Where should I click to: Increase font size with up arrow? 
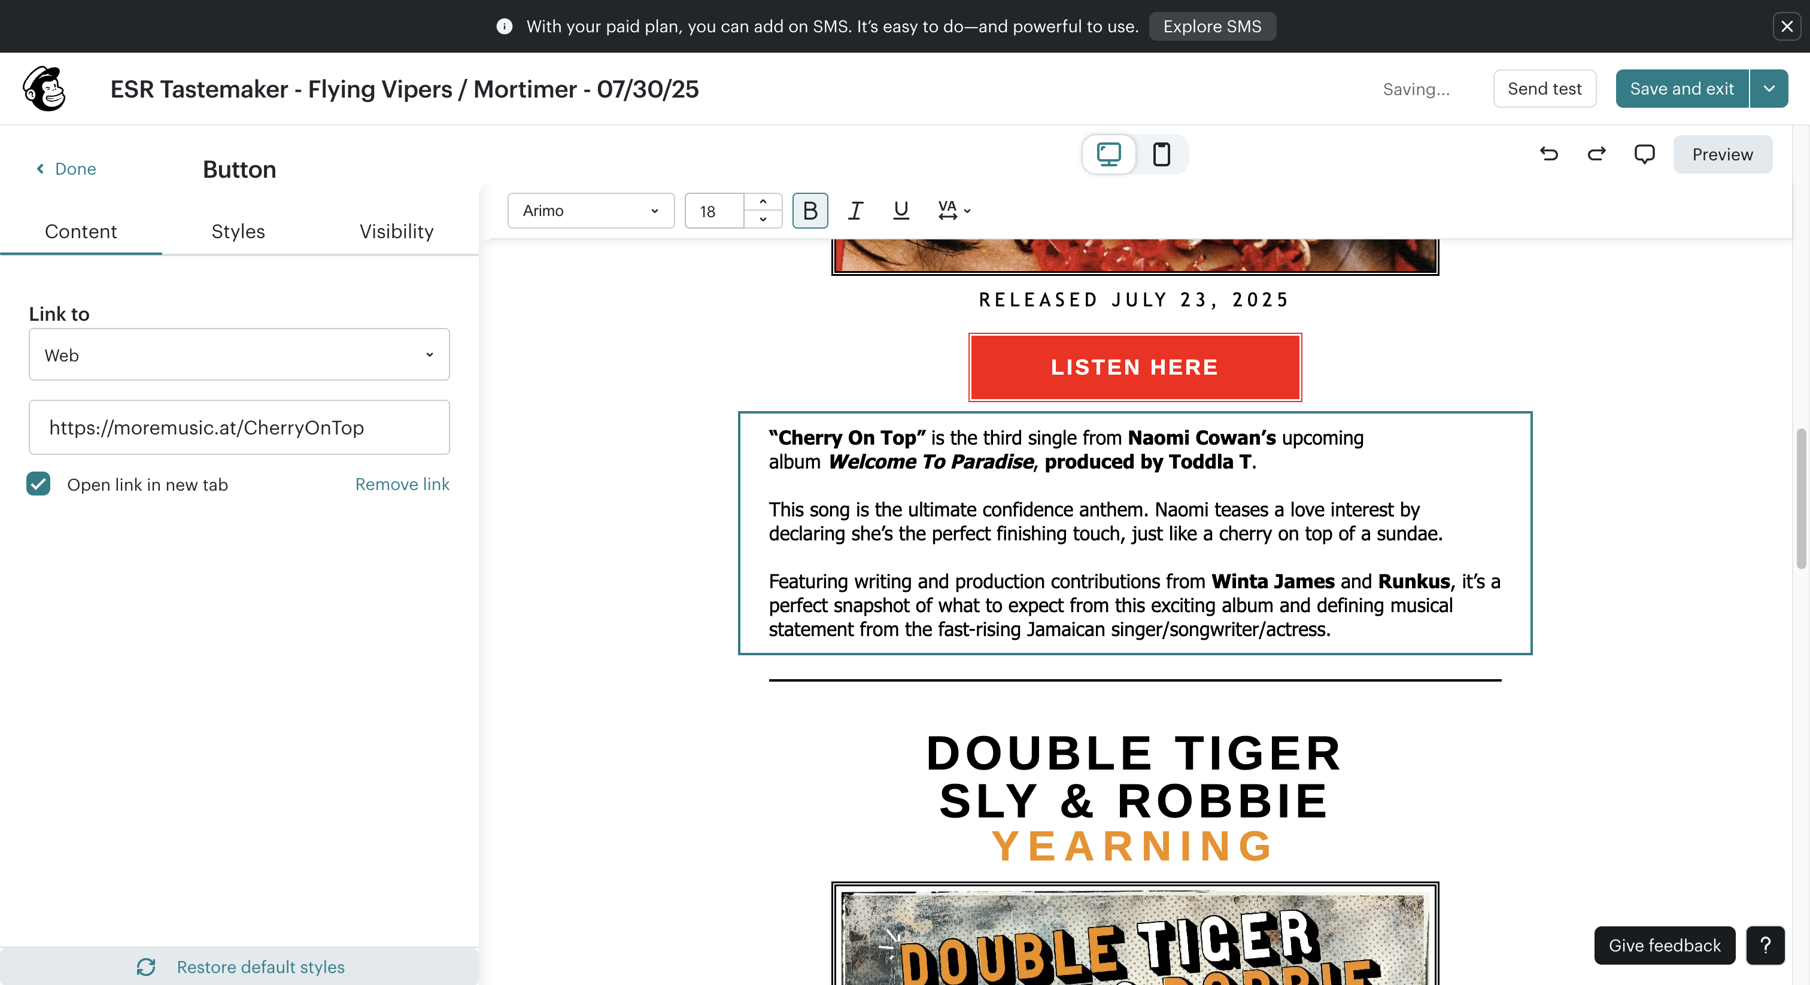[x=763, y=202]
